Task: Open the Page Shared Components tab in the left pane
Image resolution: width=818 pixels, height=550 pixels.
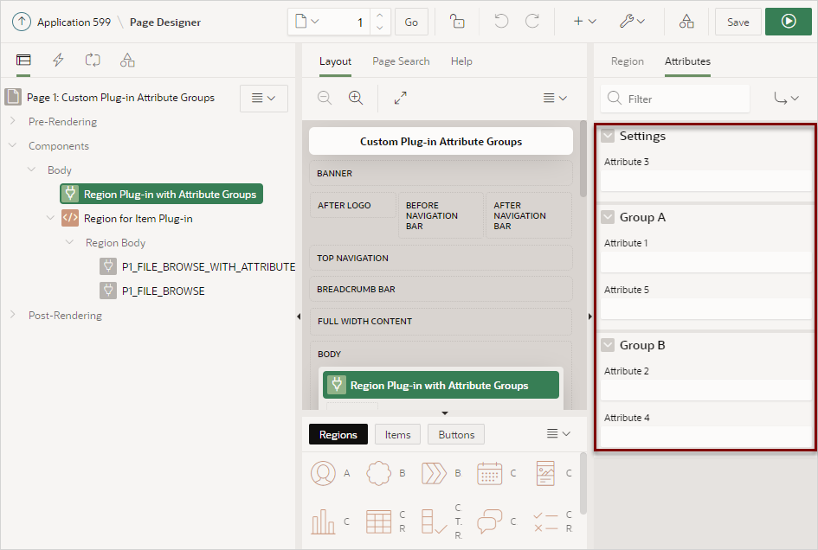Action: 127,60
